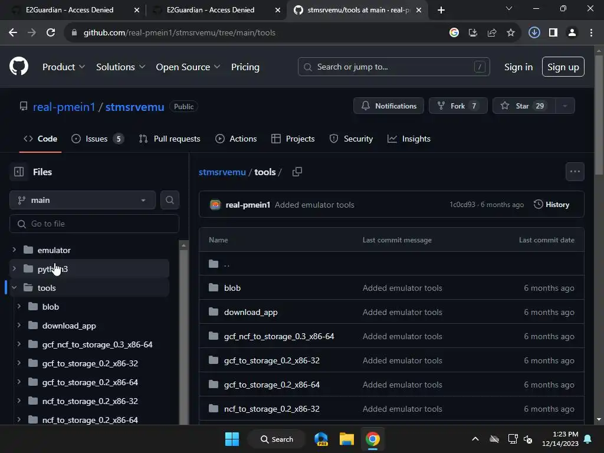Click Sign up button
The image size is (604, 453).
[x=563, y=67]
